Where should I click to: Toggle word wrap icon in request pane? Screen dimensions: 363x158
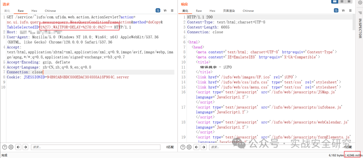pos(158,10)
